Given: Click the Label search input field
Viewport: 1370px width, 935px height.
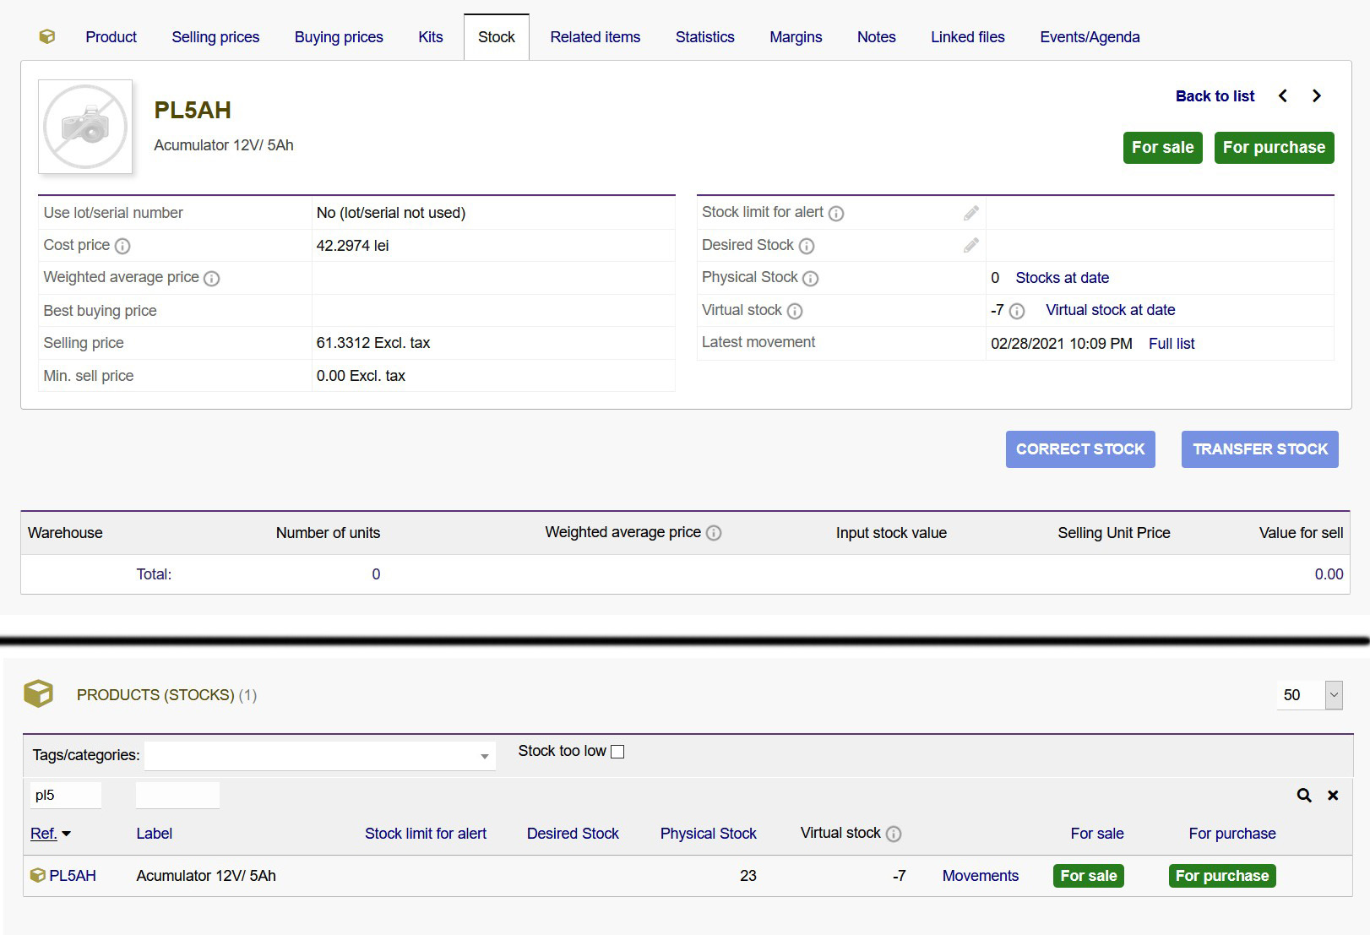Looking at the screenshot, I should point(177,796).
